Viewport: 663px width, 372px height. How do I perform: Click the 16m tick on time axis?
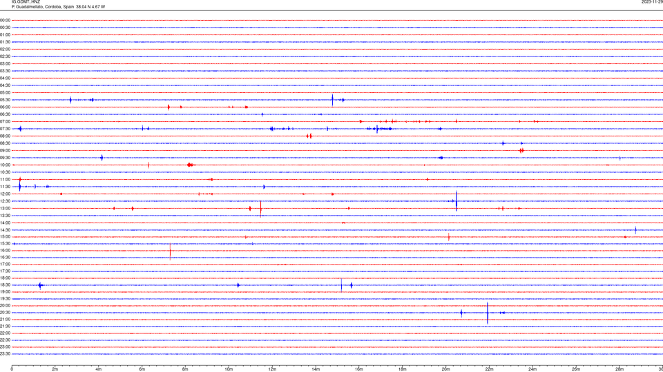click(x=359, y=369)
